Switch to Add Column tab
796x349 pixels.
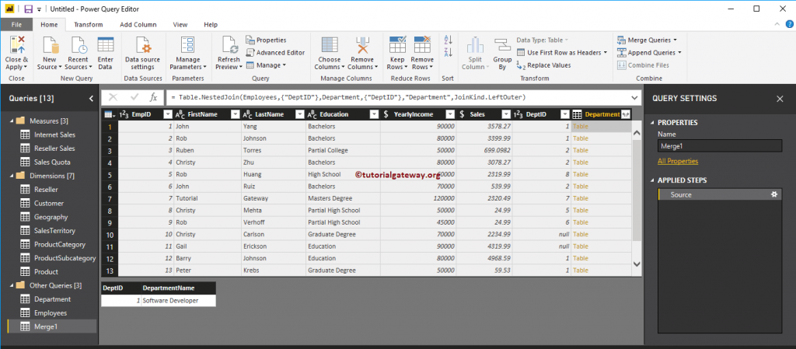pyautogui.click(x=138, y=24)
